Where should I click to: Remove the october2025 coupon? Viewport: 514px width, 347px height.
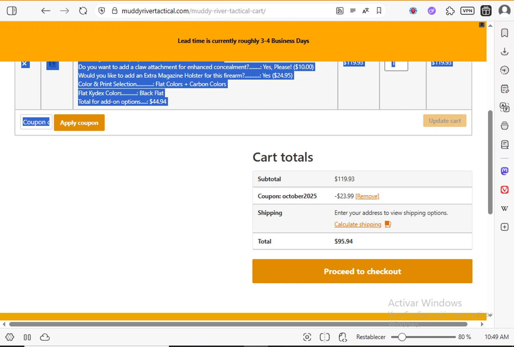(x=367, y=196)
